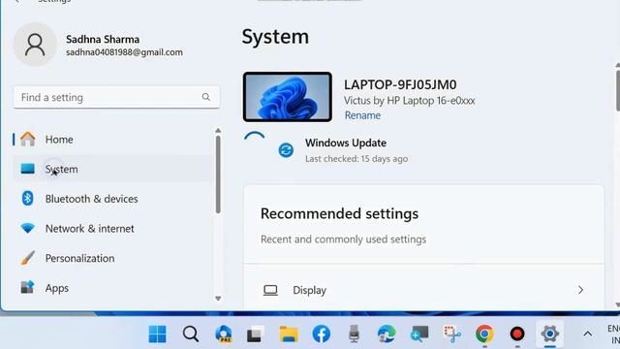This screenshot has width=620, height=349.
Task: Click the System page heading
Action: (x=275, y=37)
